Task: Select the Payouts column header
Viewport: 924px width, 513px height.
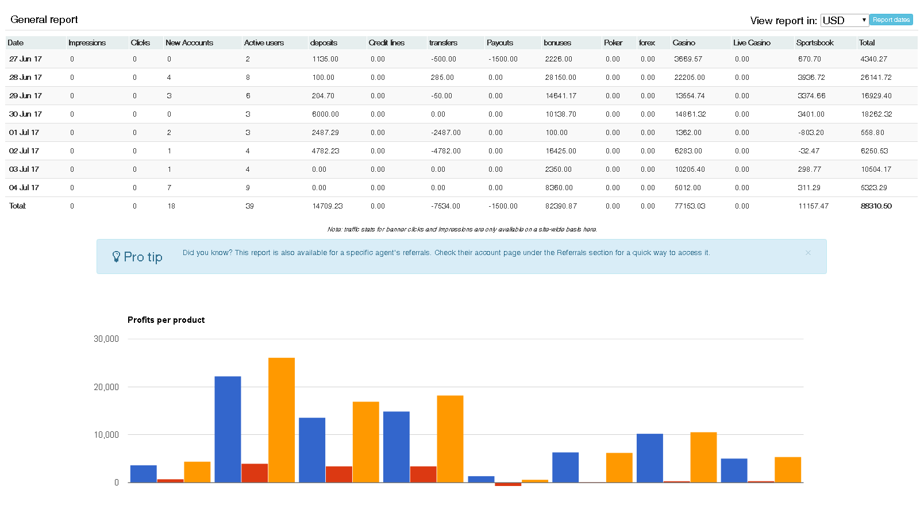Action: click(499, 43)
